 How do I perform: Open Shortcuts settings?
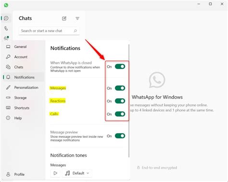(24, 108)
